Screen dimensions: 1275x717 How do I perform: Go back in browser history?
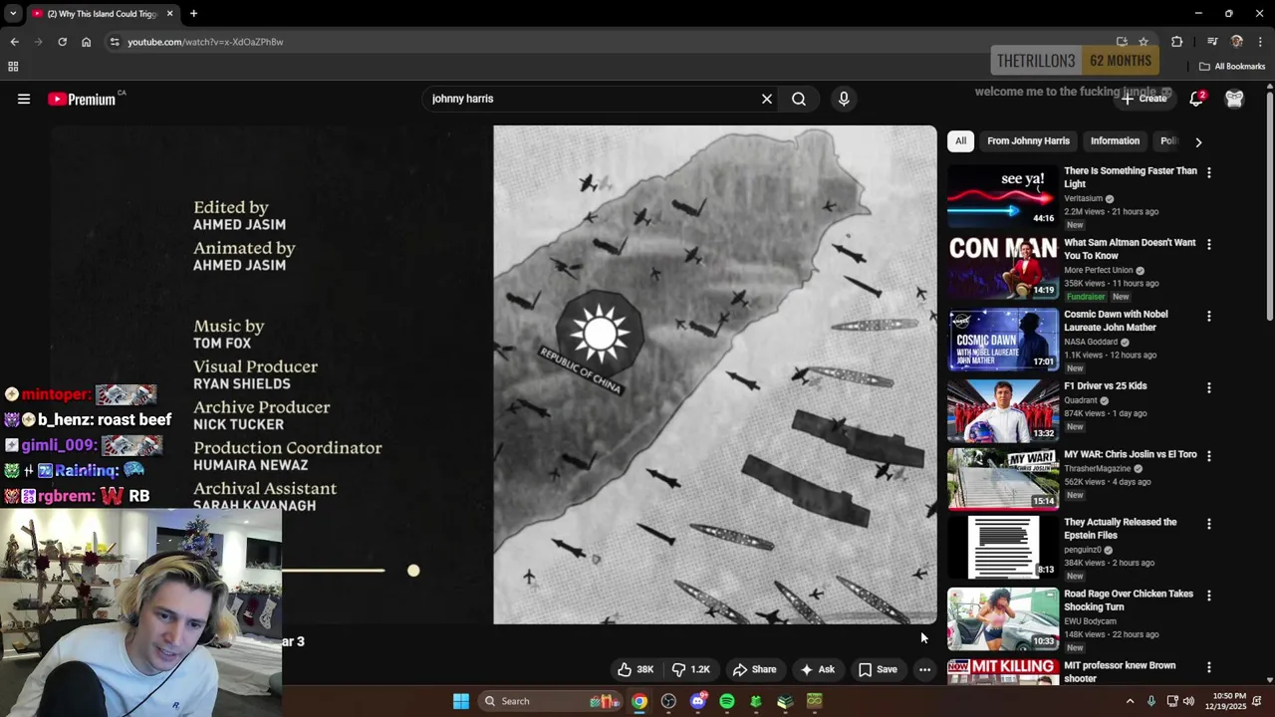click(x=14, y=42)
